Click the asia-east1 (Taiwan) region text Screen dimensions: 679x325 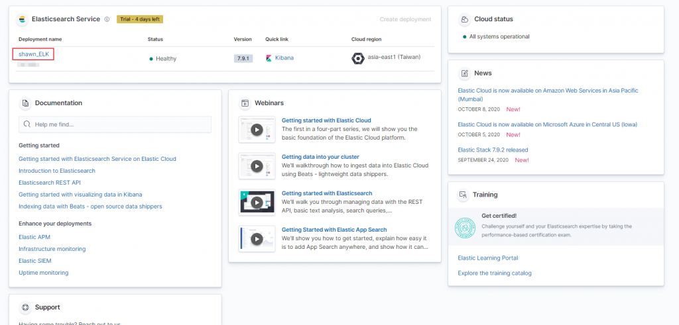point(394,57)
